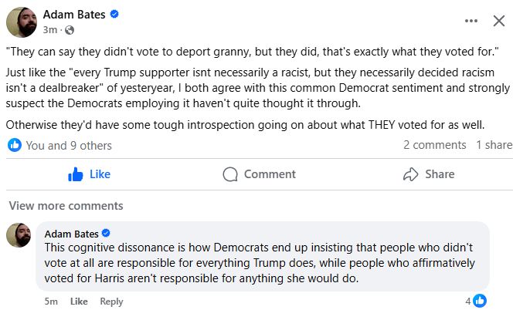The height and width of the screenshot is (310, 513).
Task: Expand View more comments
Action: pos(66,206)
